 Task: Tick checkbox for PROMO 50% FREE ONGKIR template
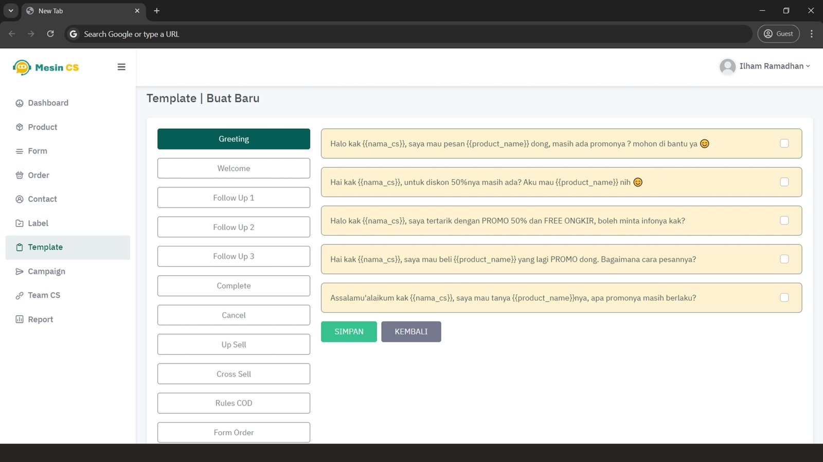click(x=784, y=221)
